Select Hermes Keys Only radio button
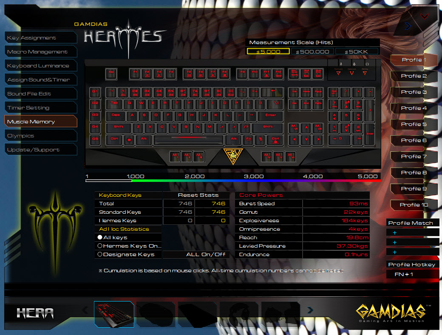 (x=100, y=246)
